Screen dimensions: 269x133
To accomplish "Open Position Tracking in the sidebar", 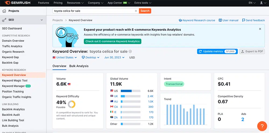I will [13, 92].
